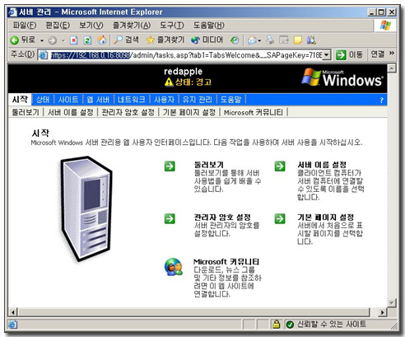
Task: Click the Microsoft Windows logo in header
Action: 342,77
